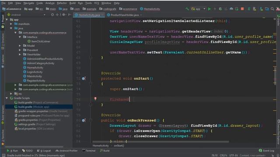This screenshot has width=280, height=157.
Task: Open the VCS menu
Action: click(96, 3)
